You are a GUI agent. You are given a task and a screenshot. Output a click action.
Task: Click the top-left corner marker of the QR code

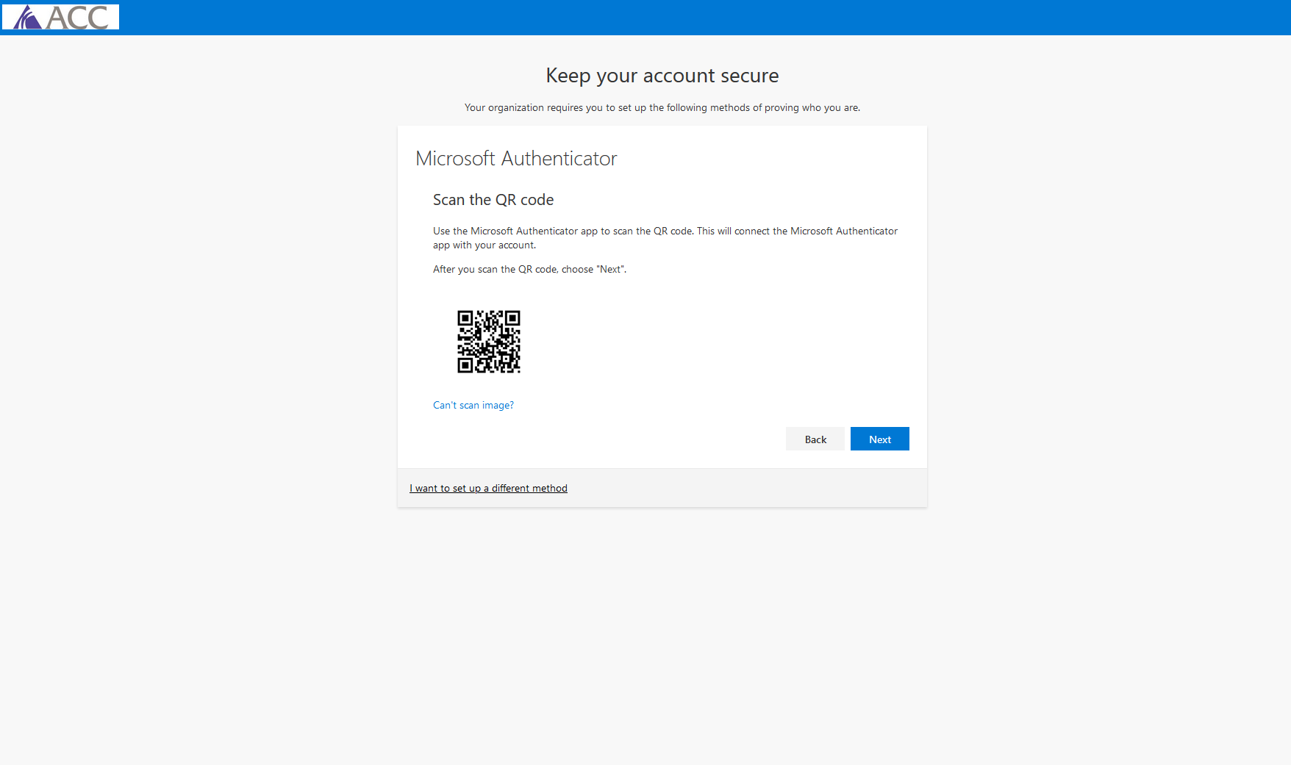pyautogui.click(x=466, y=317)
